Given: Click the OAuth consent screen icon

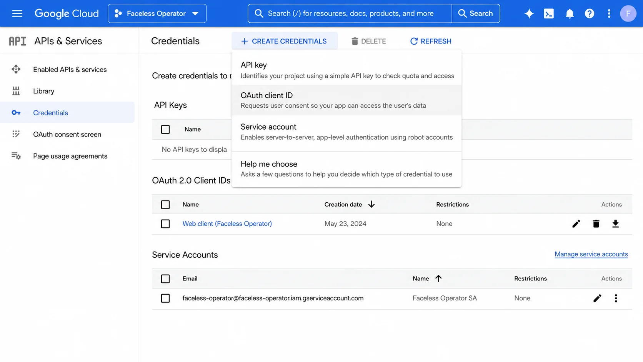Looking at the screenshot, I should (16, 134).
